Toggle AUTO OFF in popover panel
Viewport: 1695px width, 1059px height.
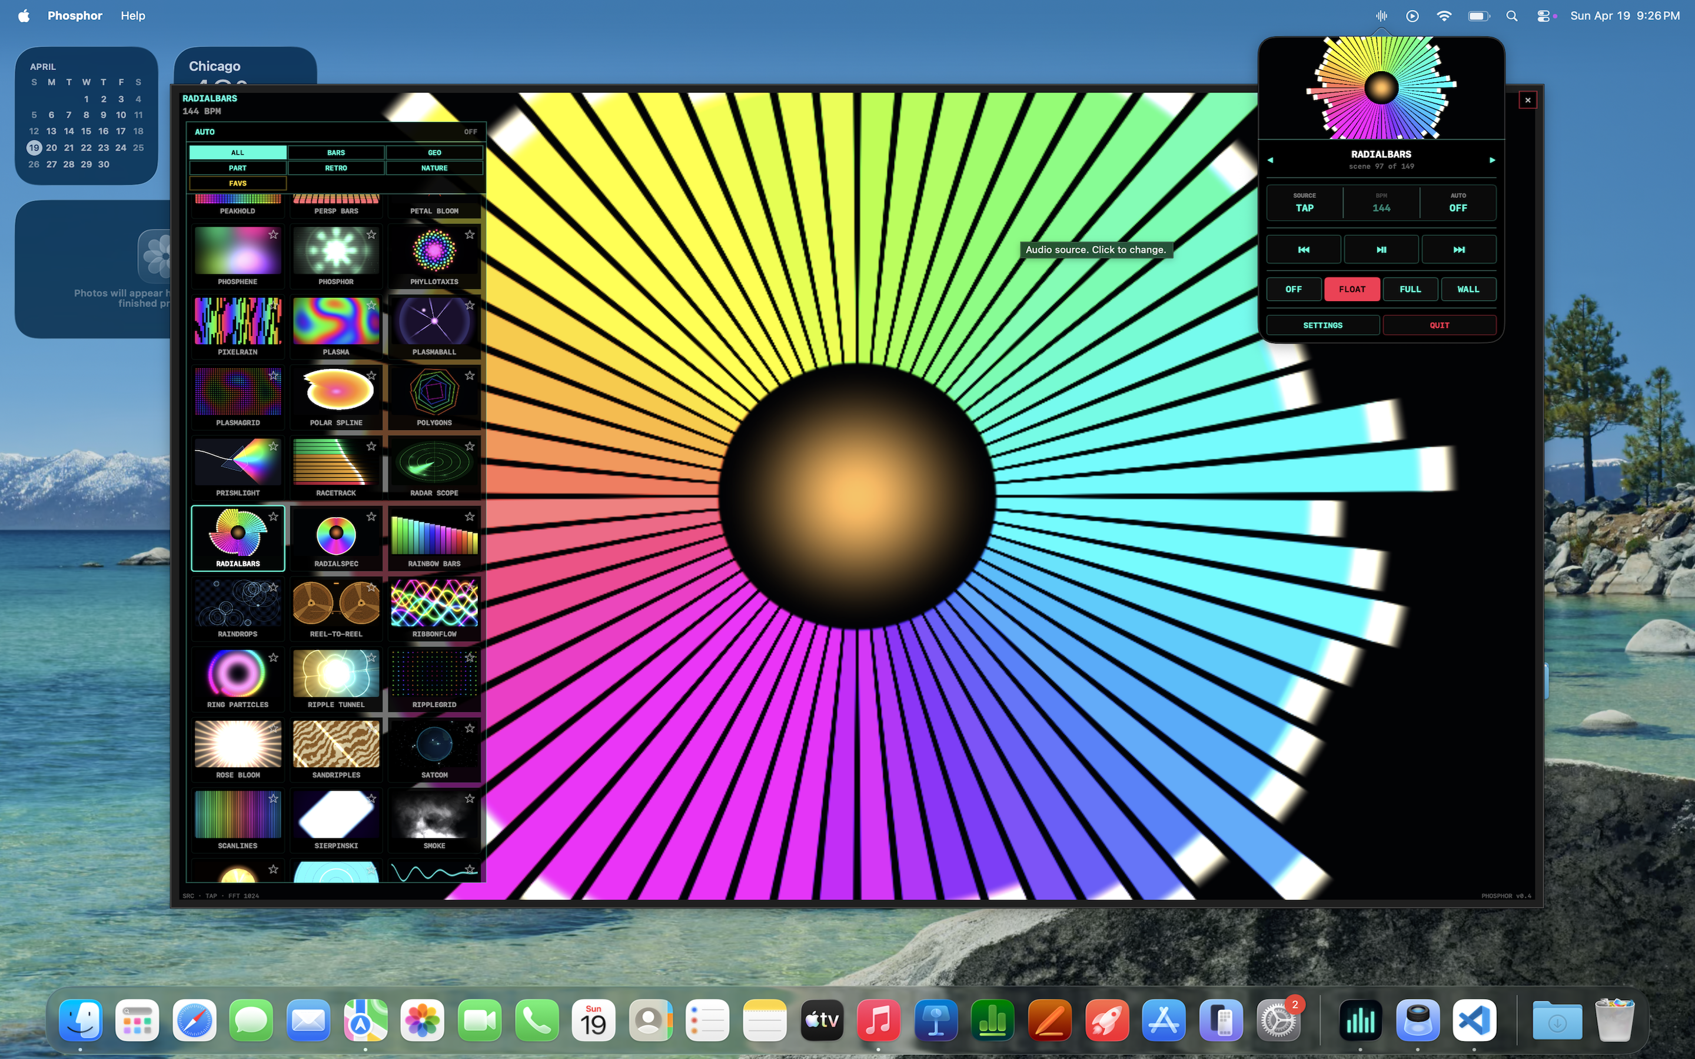[1458, 202]
